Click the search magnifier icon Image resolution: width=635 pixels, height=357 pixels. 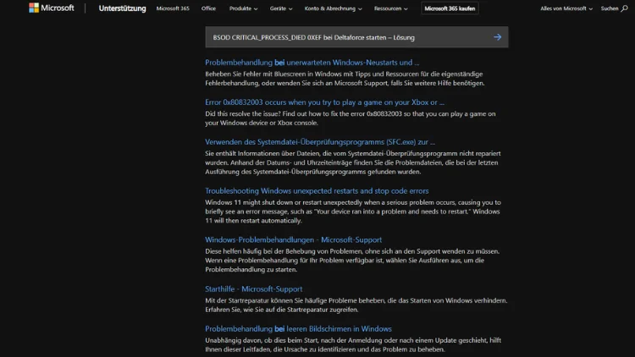pyautogui.click(x=625, y=8)
